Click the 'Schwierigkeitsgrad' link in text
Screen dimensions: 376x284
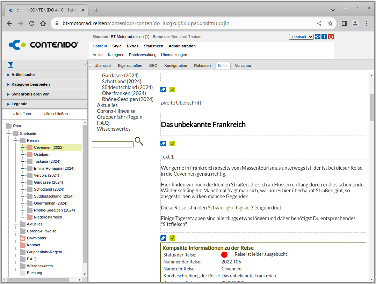[229, 208]
